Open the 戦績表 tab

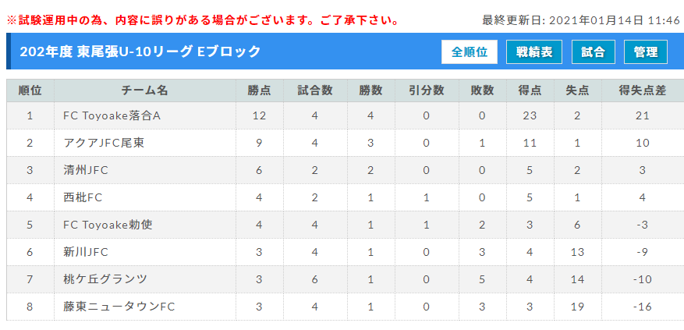(x=534, y=52)
